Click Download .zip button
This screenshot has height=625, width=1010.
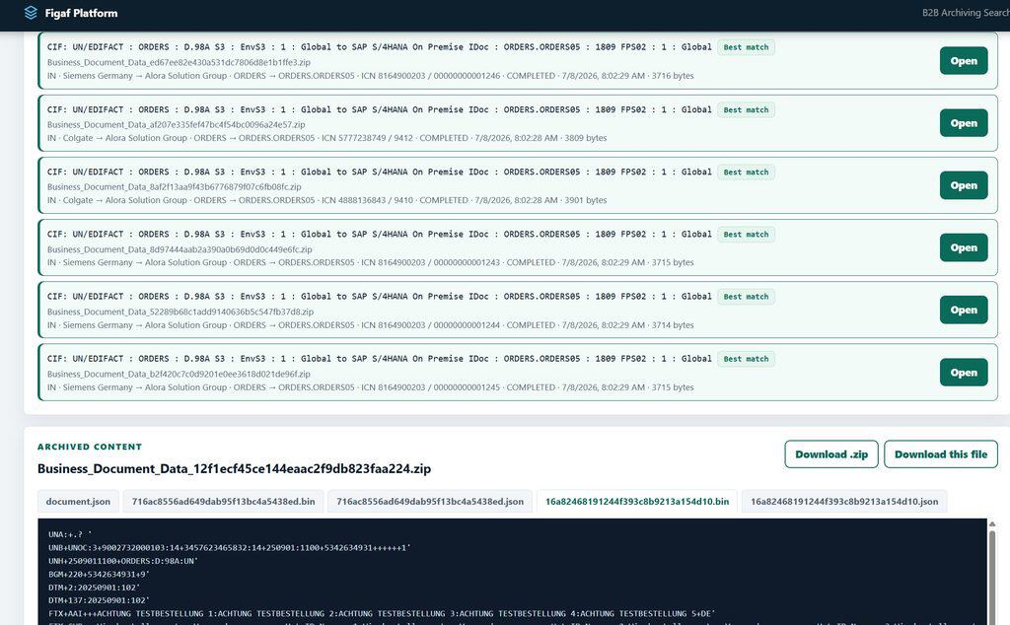click(x=830, y=454)
